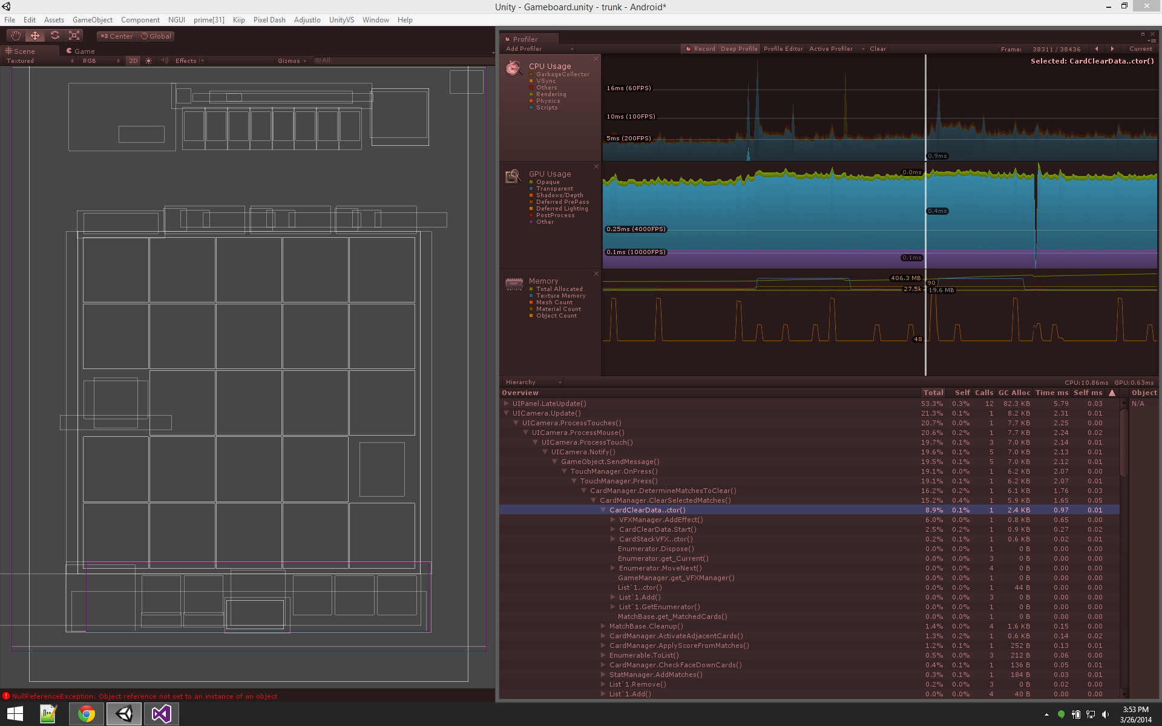Toggle 2D scene view mode
Viewport: 1162px width, 726px height.
(133, 60)
